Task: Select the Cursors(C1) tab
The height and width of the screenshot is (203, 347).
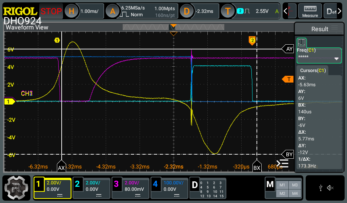Action: point(313,70)
